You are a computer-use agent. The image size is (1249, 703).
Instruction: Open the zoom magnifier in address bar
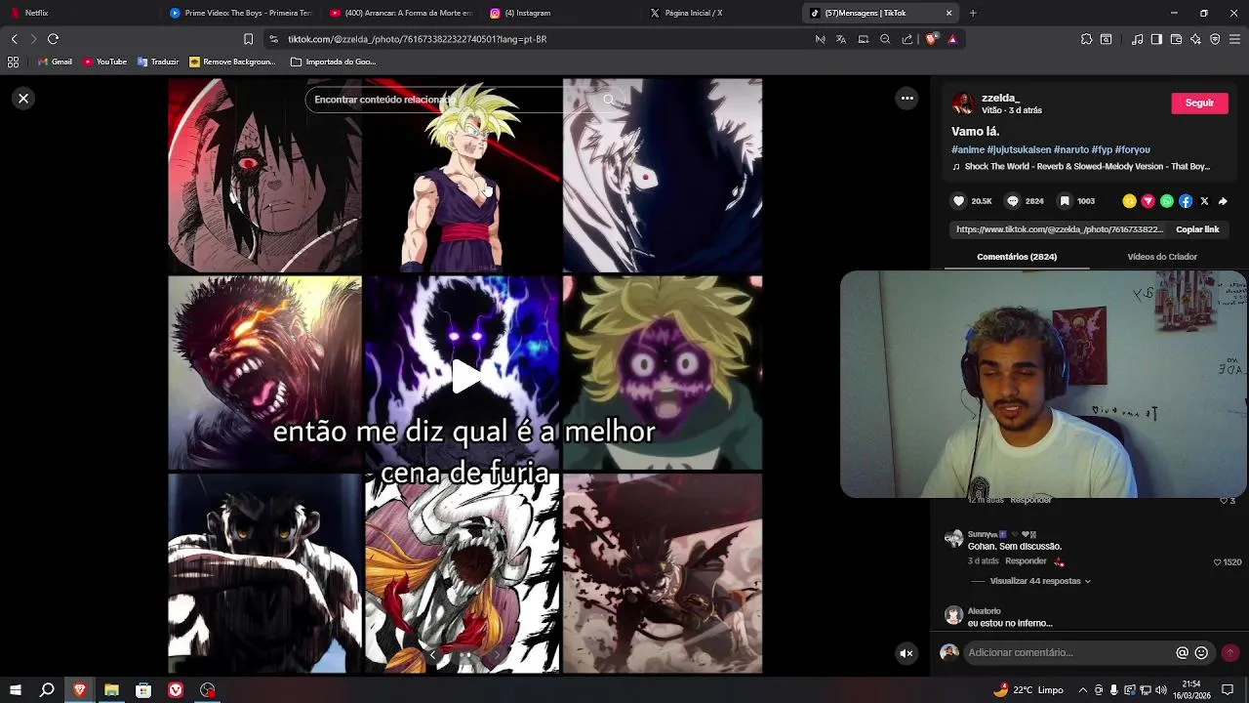885,39
